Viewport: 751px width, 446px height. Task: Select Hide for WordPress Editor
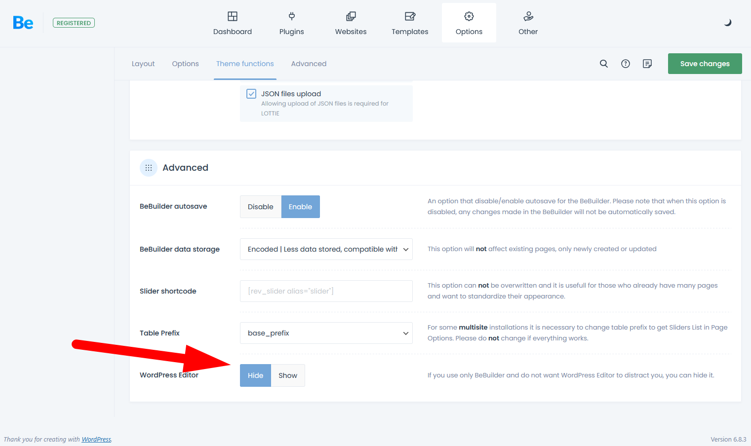pyautogui.click(x=255, y=375)
